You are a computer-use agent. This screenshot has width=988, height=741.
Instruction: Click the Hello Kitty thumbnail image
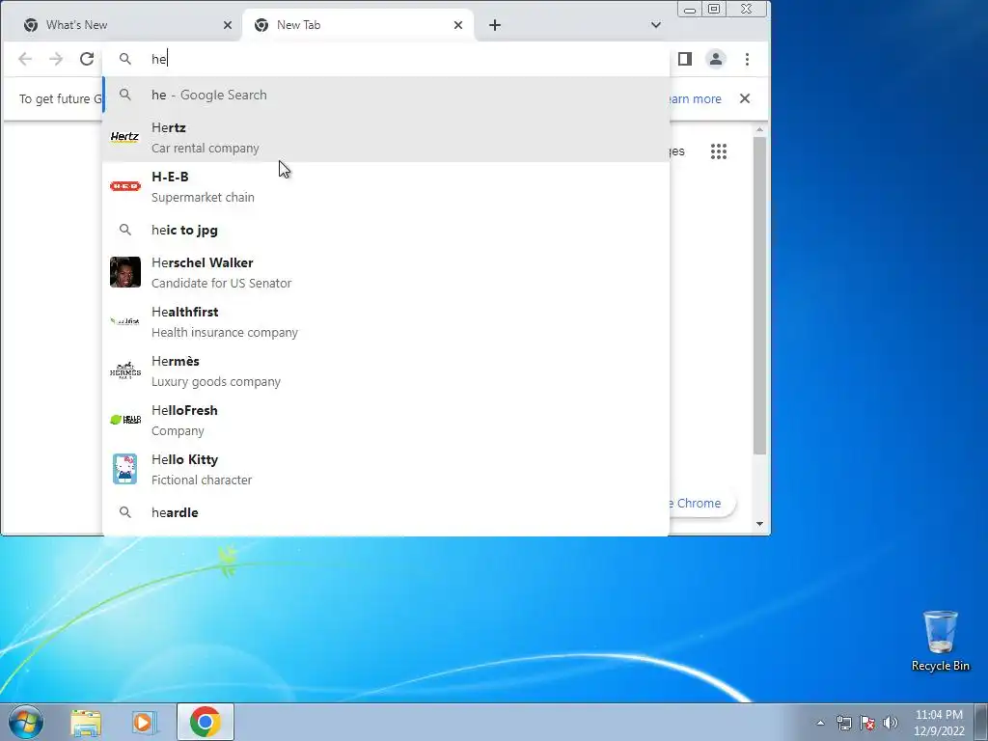pyautogui.click(x=124, y=469)
